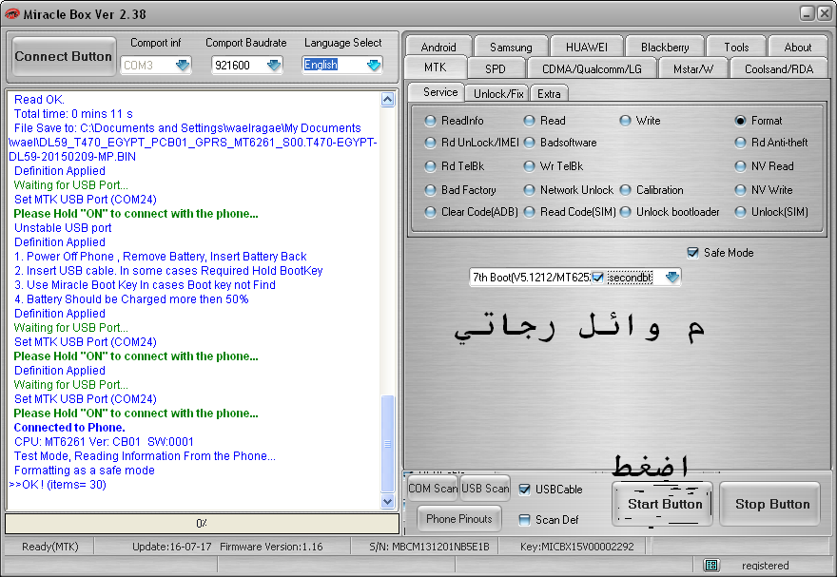Click the COM Scan button

click(433, 489)
